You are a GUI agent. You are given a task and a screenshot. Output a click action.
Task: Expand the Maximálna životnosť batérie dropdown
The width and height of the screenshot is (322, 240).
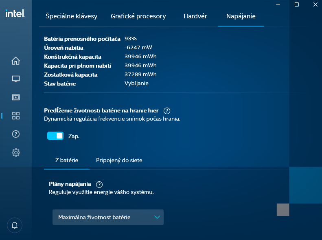click(108, 217)
